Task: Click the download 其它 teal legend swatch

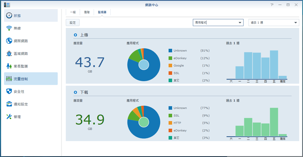Action: [170, 138]
